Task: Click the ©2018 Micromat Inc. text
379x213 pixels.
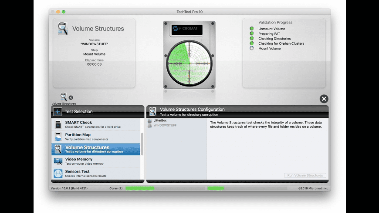Action: point(313,188)
